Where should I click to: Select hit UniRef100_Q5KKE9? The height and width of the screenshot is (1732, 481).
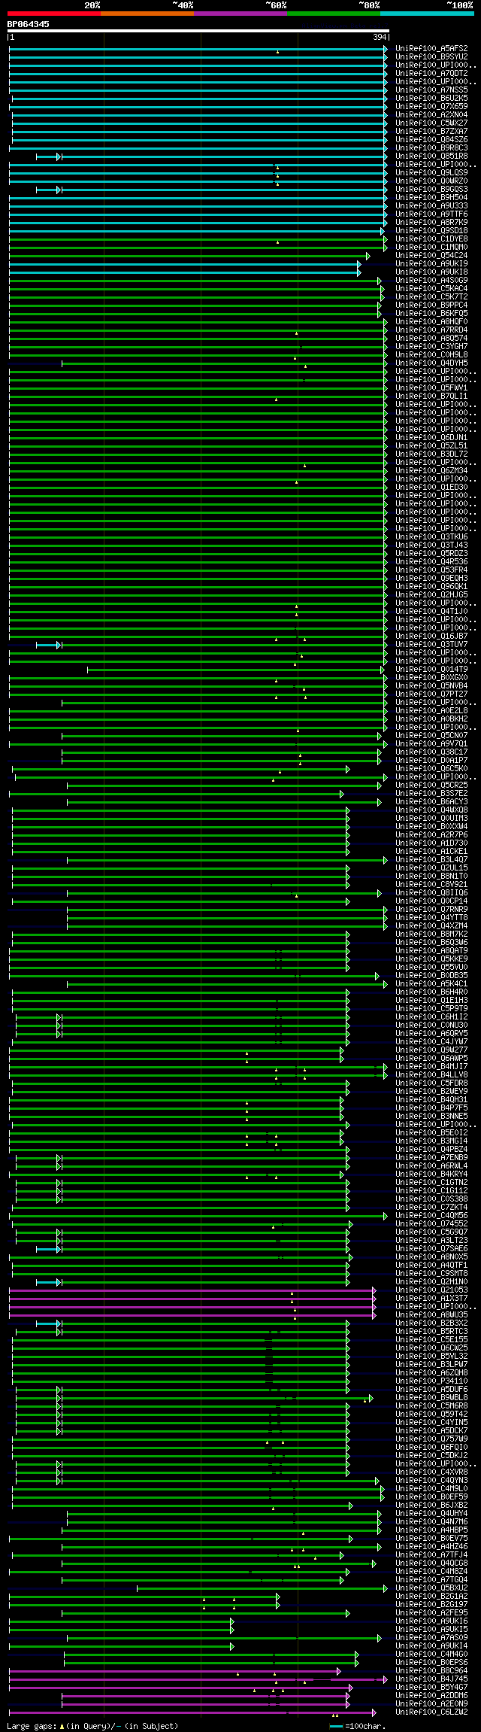[431, 959]
